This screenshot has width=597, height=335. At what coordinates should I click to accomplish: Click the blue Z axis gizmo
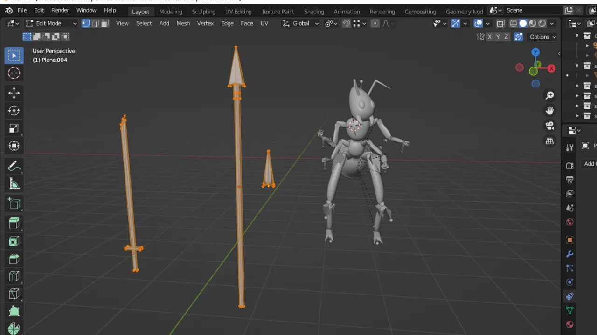[x=535, y=52]
